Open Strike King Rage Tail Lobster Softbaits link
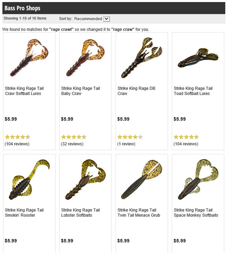This screenshot has height=253, width=227. point(81,213)
